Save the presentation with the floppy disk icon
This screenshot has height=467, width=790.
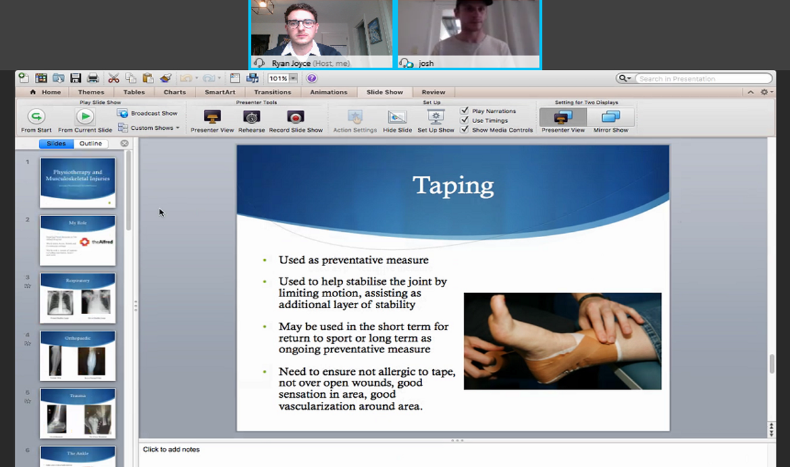[76, 78]
